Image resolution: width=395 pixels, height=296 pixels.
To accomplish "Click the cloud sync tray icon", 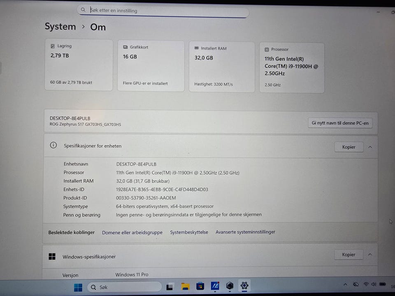I will pos(355,284).
